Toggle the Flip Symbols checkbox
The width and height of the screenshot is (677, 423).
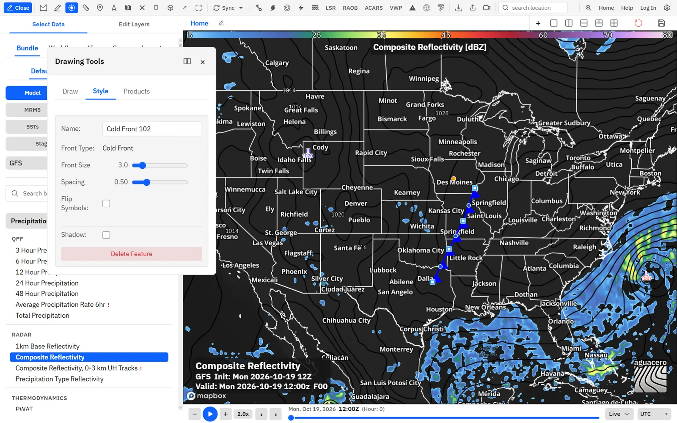106,203
